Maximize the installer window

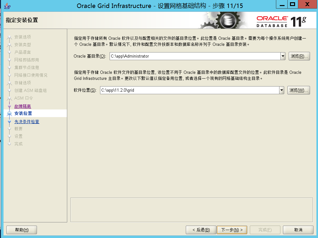[x=293, y=4]
